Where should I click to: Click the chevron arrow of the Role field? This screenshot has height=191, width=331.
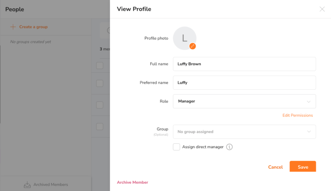pyautogui.click(x=309, y=102)
